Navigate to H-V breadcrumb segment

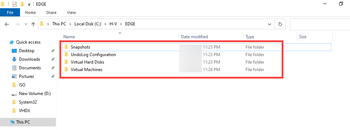(x=113, y=24)
